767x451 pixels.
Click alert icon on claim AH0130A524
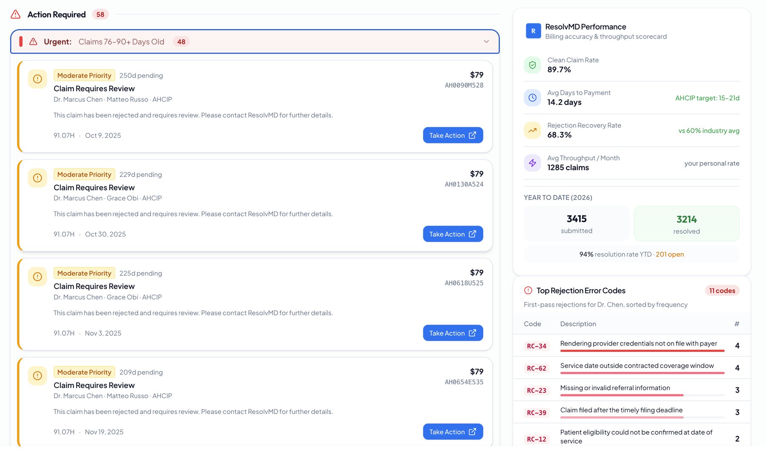37,178
